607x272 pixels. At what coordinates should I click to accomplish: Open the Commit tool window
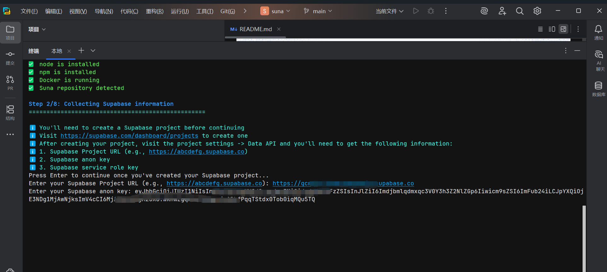10,58
